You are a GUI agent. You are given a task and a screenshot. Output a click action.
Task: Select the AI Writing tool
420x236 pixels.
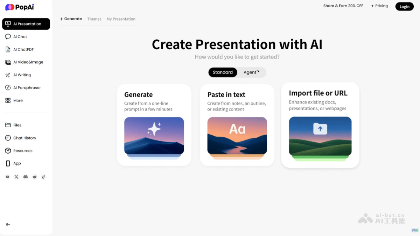click(x=21, y=74)
